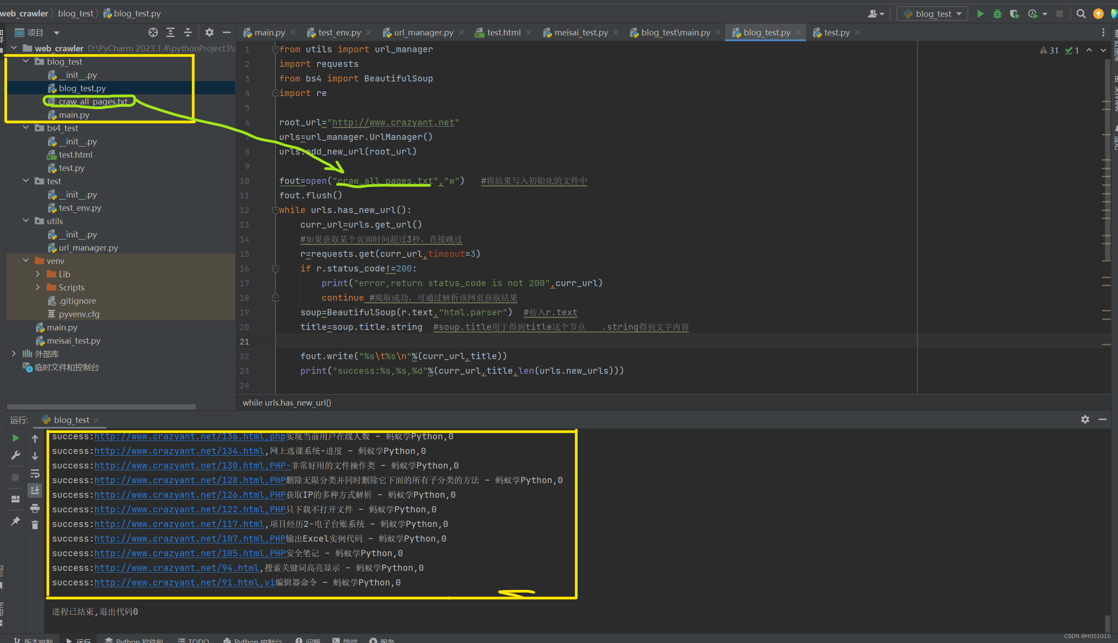Viewport: 1118px width, 643px height.
Task: Click the print icon in run panel
Action: click(x=35, y=508)
